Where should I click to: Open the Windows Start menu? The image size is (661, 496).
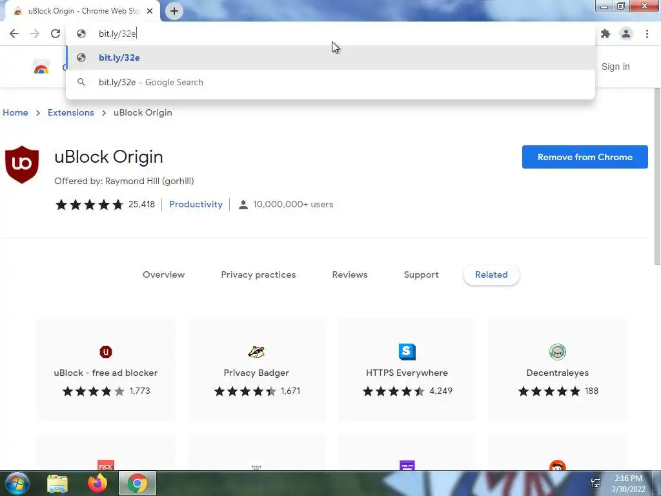point(17,483)
